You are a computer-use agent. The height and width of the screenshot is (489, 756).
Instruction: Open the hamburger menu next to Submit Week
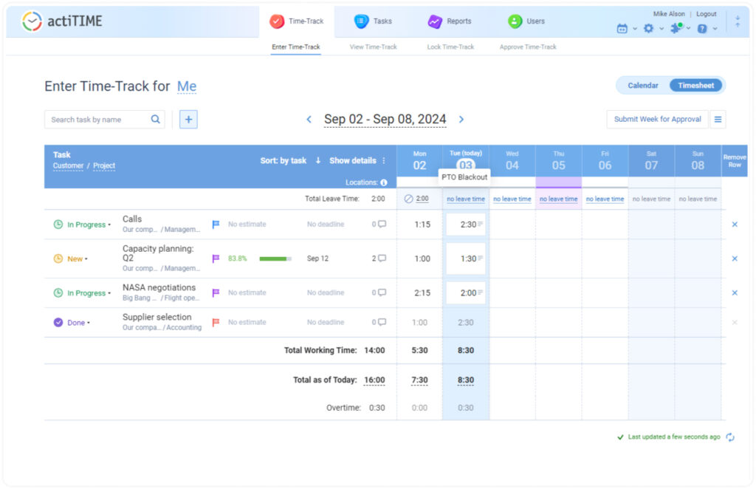(x=718, y=120)
